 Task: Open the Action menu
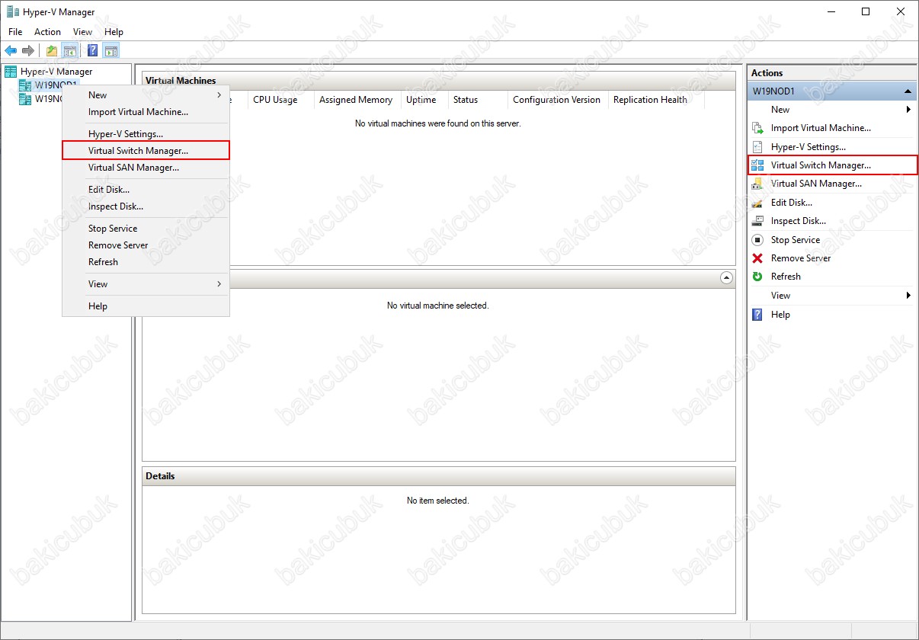coord(47,32)
